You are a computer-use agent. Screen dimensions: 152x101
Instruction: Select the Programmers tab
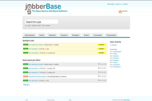pyautogui.click(x=111, y=35)
